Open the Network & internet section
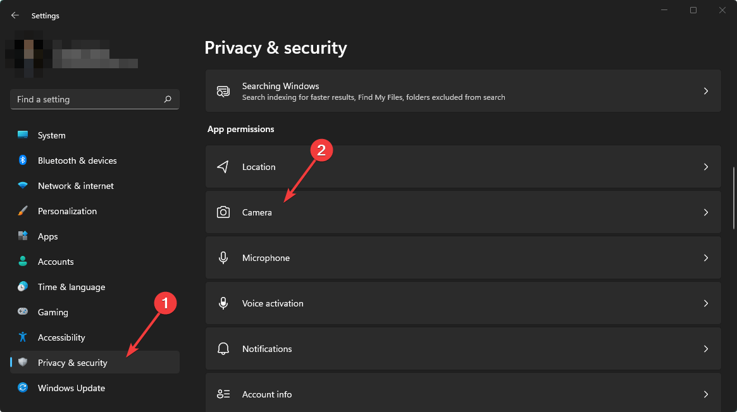The height and width of the screenshot is (412, 737). 75,185
